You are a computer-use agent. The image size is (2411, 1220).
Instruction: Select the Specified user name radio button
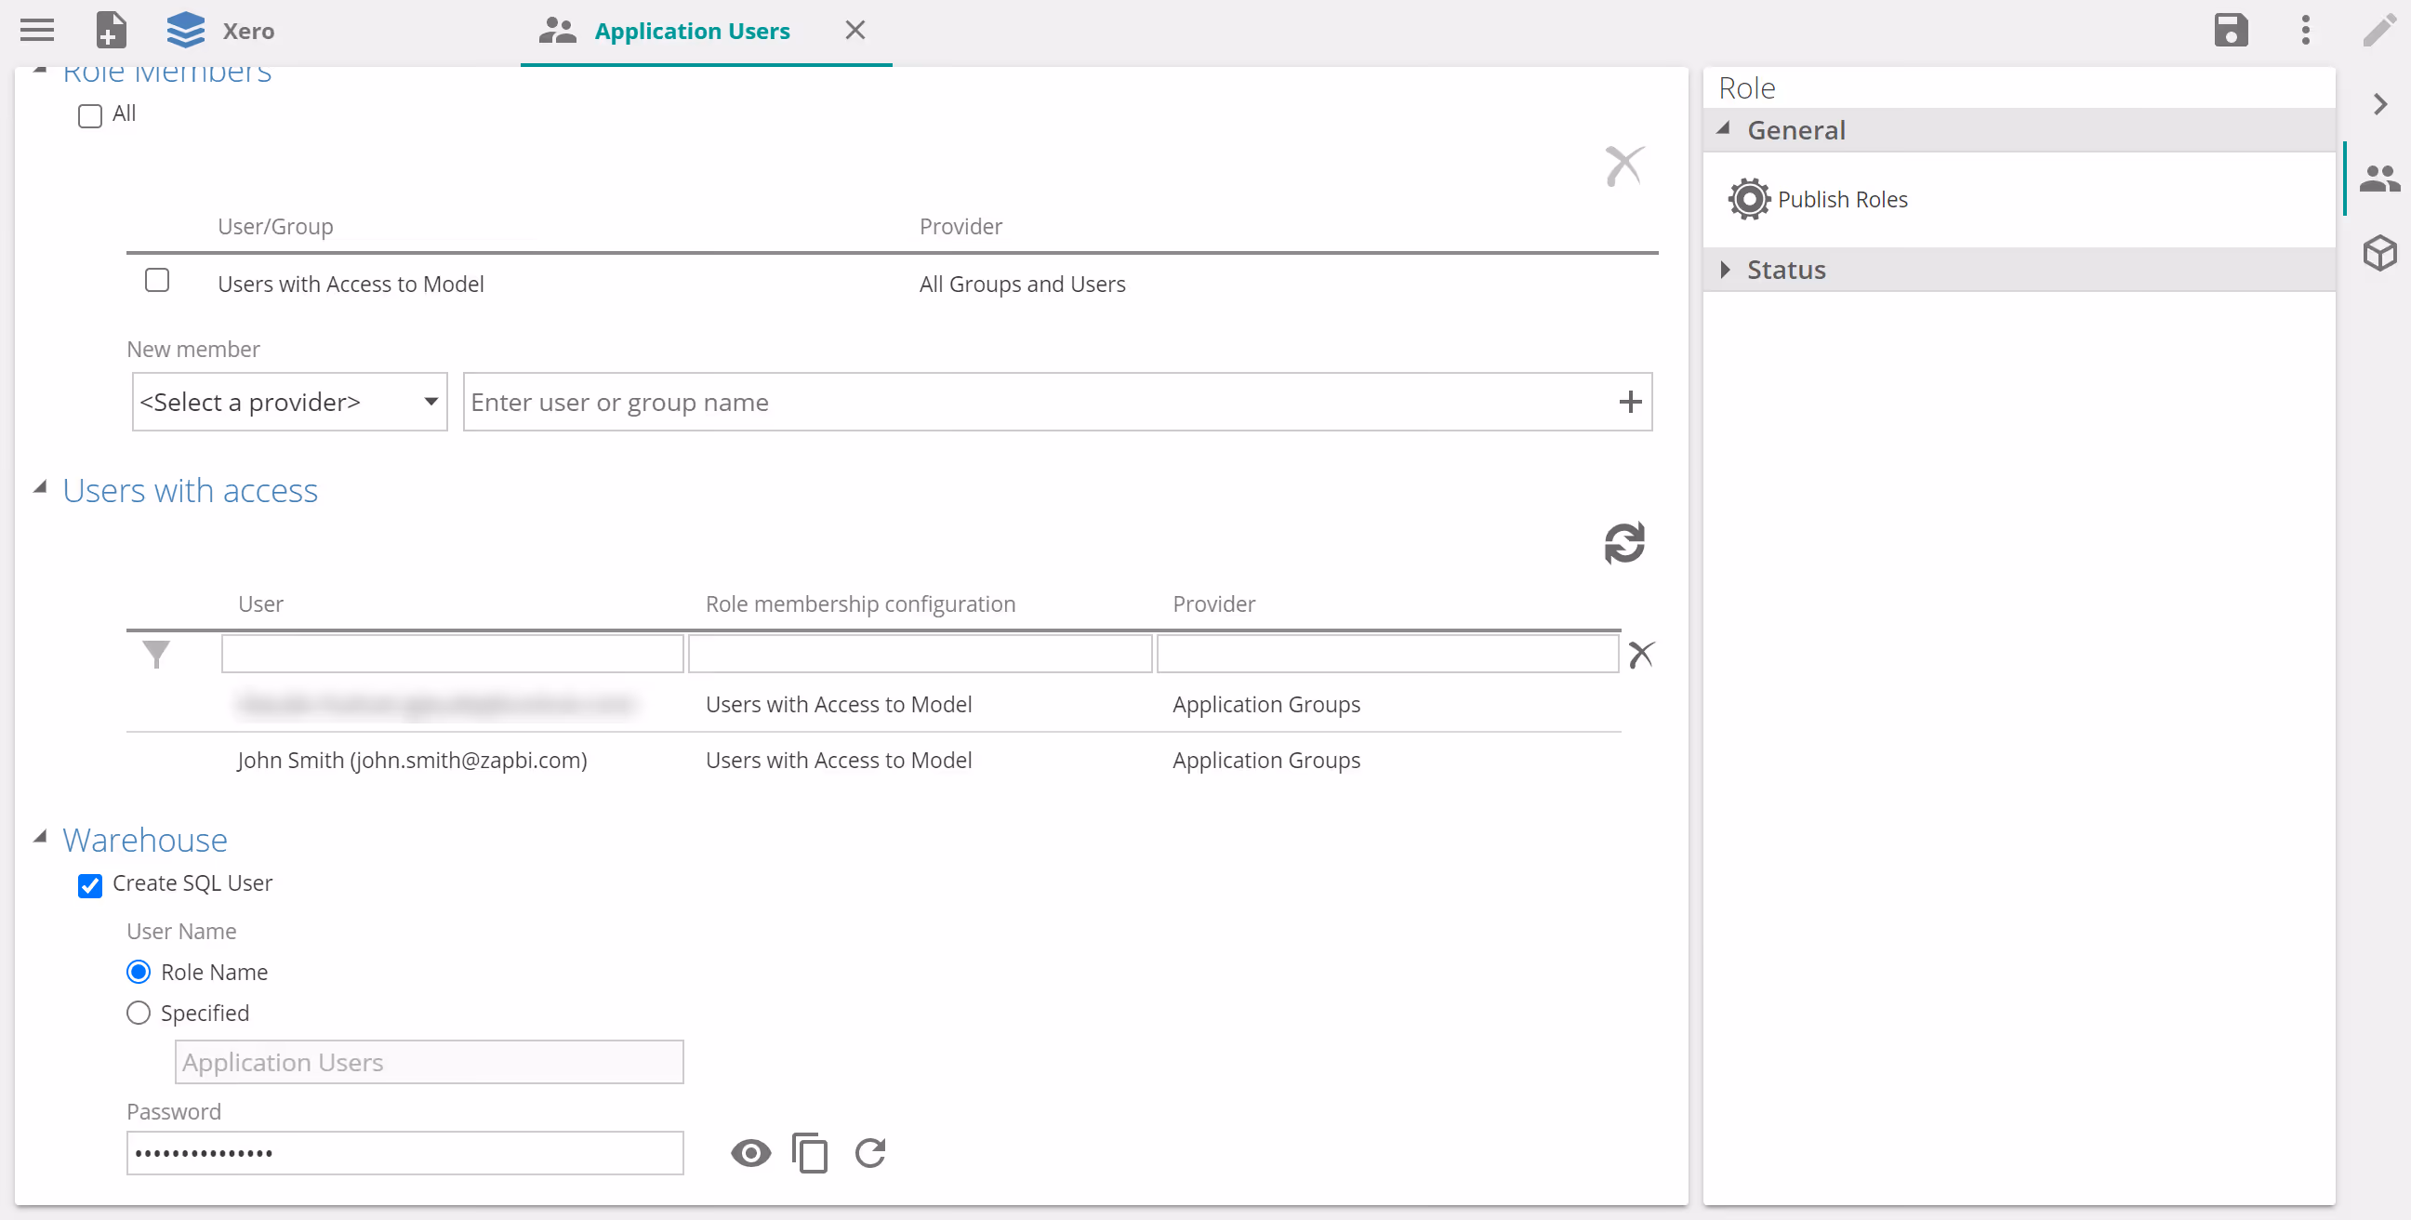[x=139, y=1013]
